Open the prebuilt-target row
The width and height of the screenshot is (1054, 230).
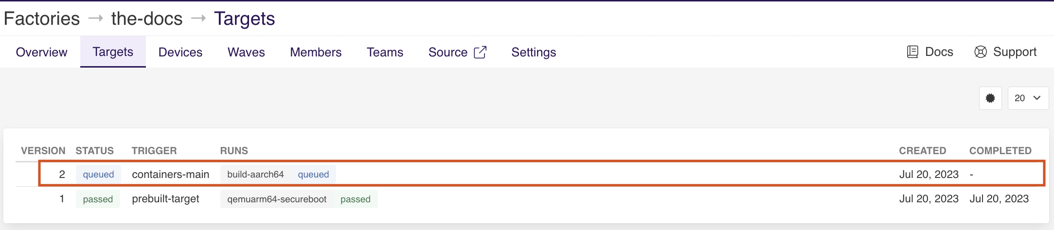pos(165,199)
